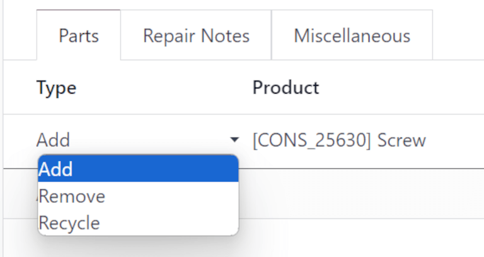Click the Type column header
The height and width of the screenshot is (257, 484).
(56, 87)
